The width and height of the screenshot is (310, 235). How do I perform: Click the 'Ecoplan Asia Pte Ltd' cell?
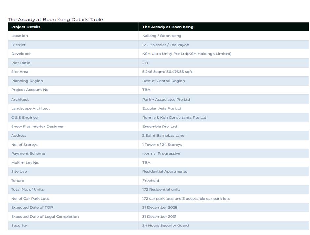pyautogui.click(x=162, y=108)
